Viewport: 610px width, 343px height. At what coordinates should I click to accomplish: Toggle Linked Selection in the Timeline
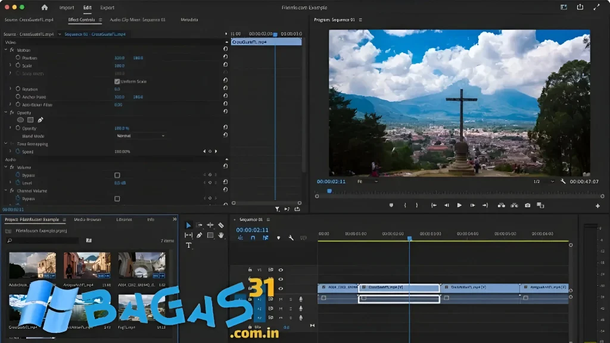[x=265, y=238]
